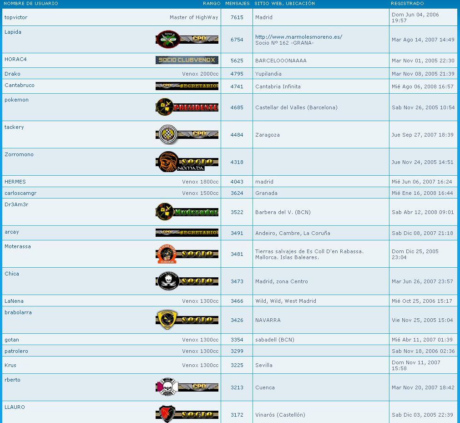Screen dimensions: 460x423
Task: Click brabolarra's yellow shield SOCIO badge
Action: pyautogui.click(x=187, y=320)
